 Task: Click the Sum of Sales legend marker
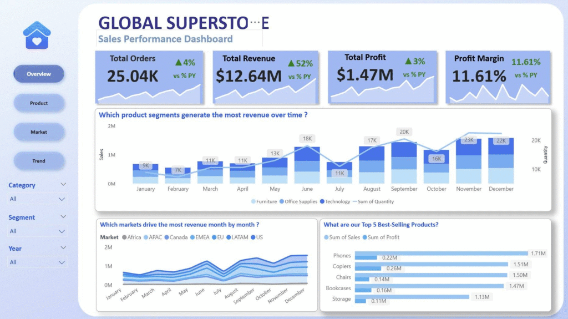[326, 237]
